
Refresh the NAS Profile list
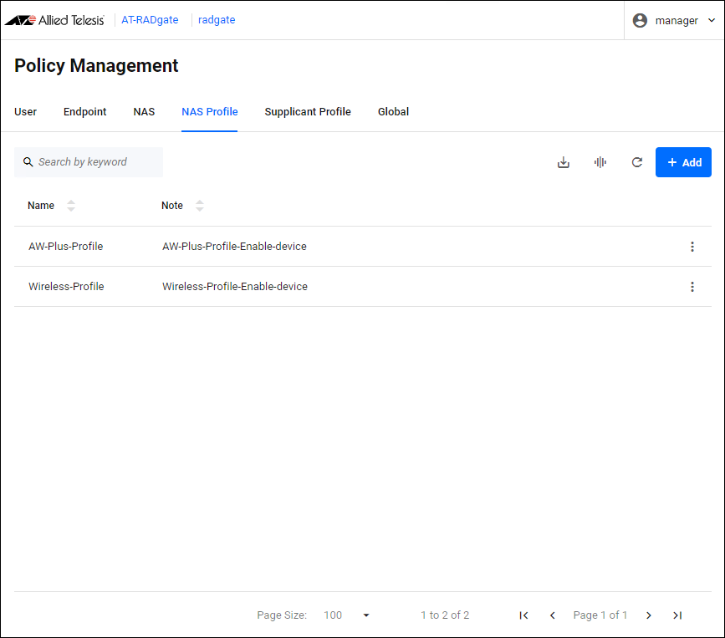636,162
